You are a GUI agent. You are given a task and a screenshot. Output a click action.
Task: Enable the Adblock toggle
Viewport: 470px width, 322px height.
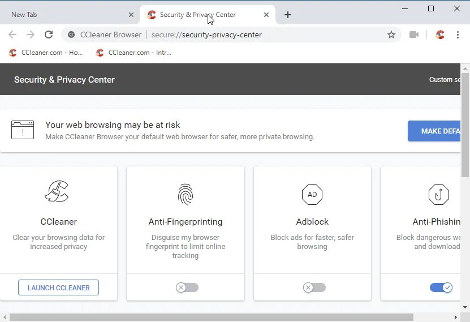click(314, 287)
